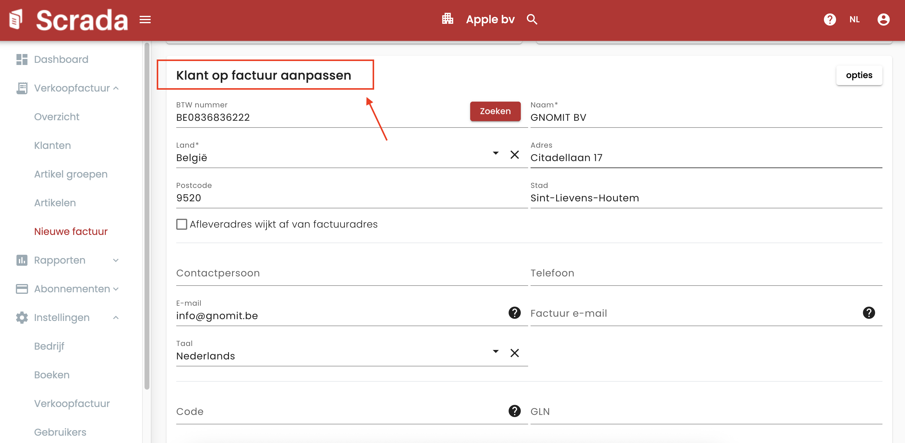The width and height of the screenshot is (905, 443).
Task: Click the opties button
Action: 859,75
